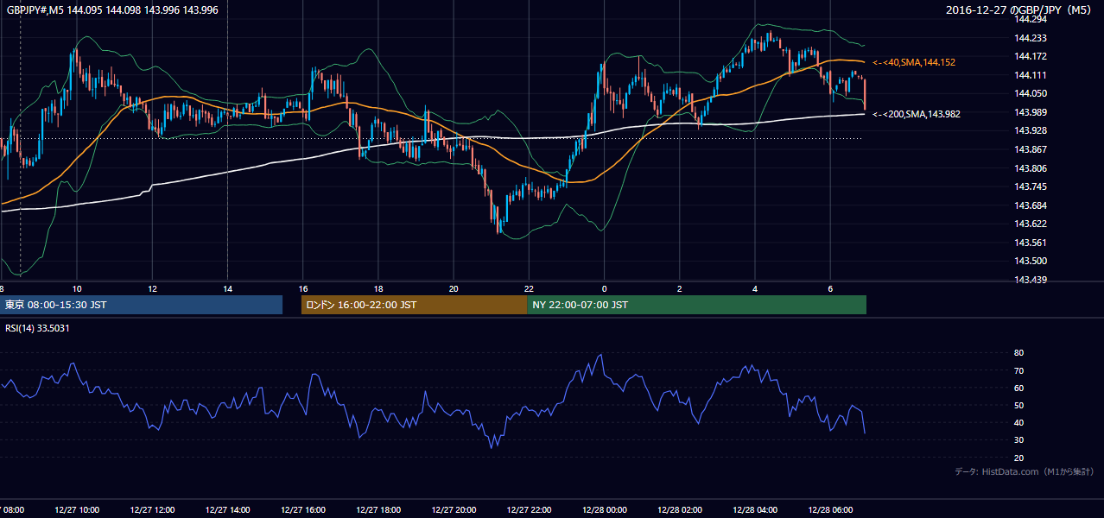Click RSI scale value 60
Viewport: 1104px width, 518px height.
[x=1019, y=388]
